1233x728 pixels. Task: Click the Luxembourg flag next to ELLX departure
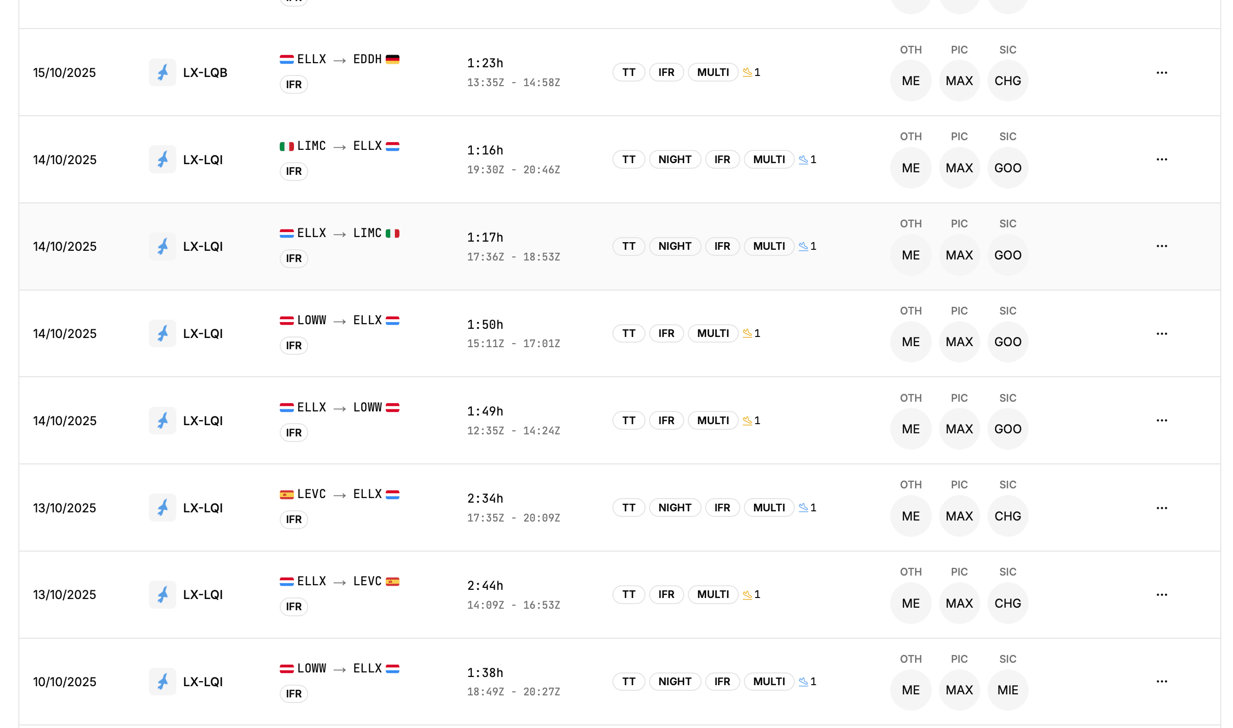click(x=288, y=59)
